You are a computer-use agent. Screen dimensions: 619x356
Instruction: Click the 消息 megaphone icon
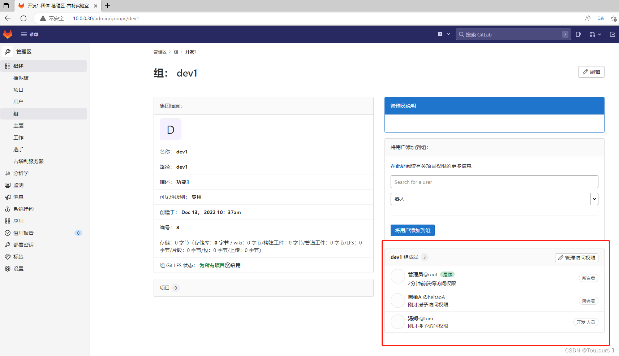[8, 197]
